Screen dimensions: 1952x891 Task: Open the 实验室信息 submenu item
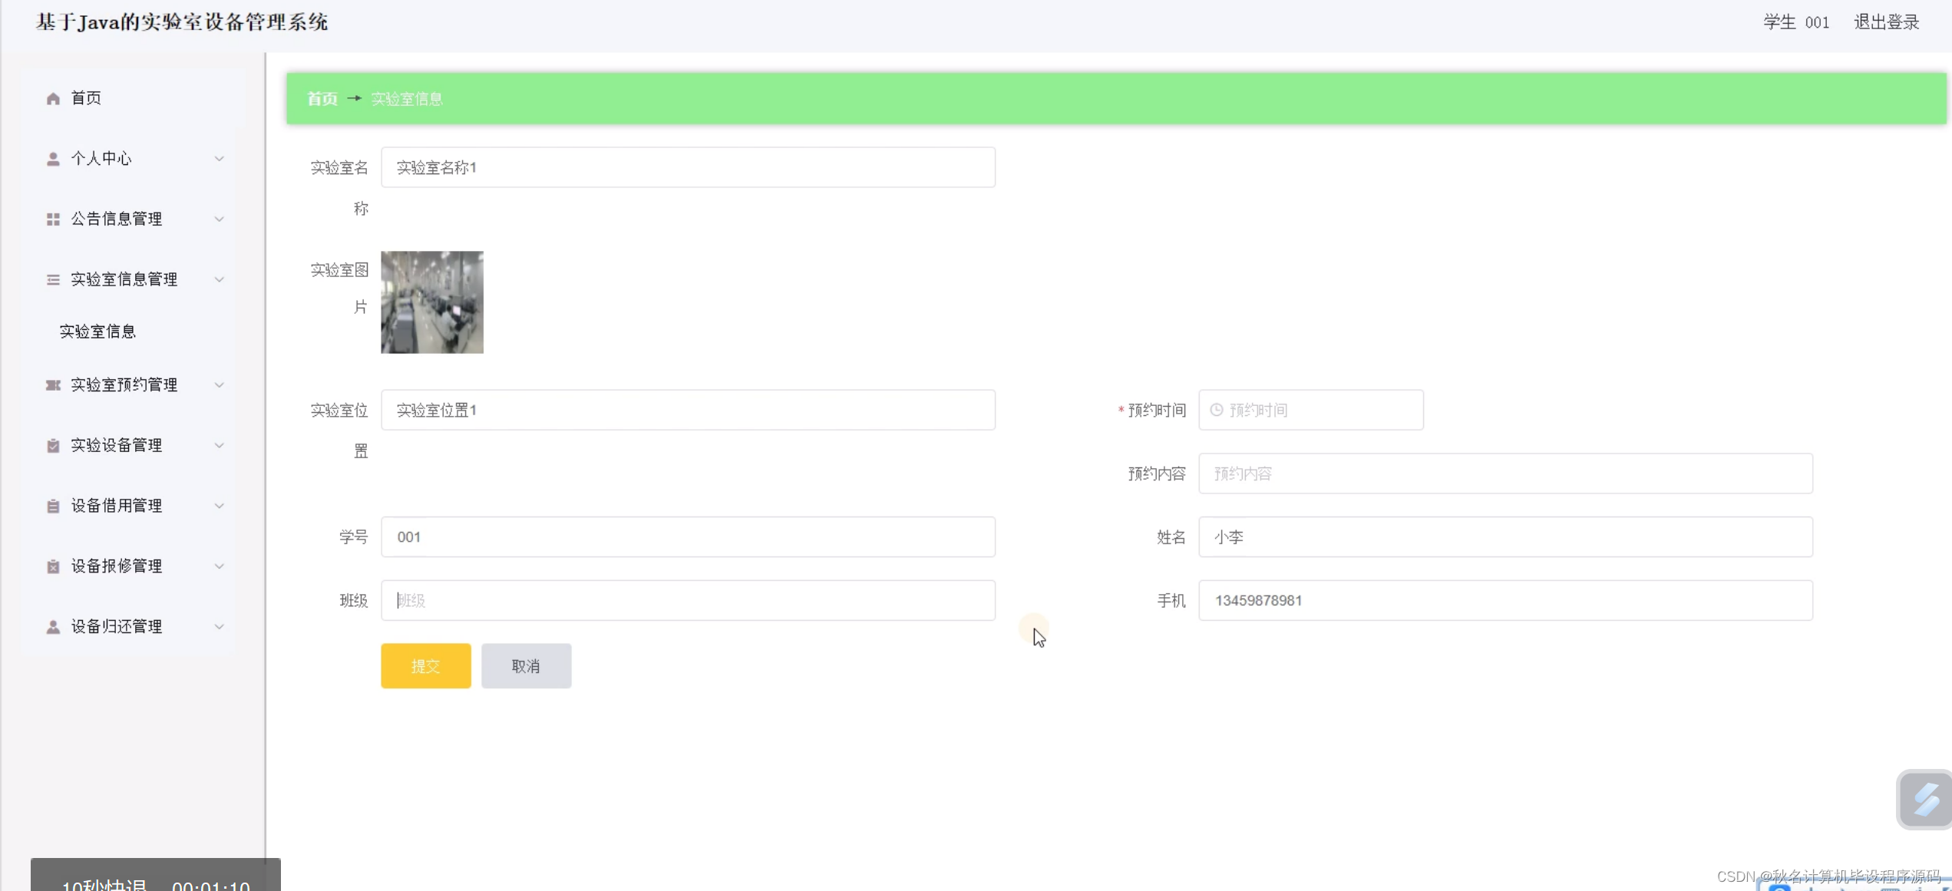(x=97, y=332)
